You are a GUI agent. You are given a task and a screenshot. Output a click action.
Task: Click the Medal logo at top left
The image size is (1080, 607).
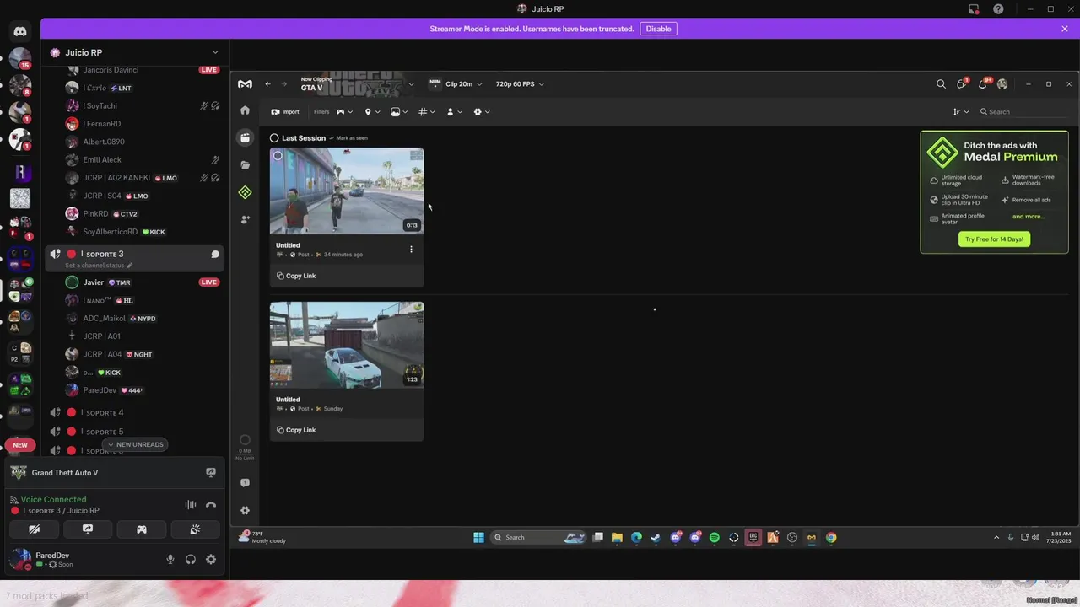pyautogui.click(x=245, y=84)
